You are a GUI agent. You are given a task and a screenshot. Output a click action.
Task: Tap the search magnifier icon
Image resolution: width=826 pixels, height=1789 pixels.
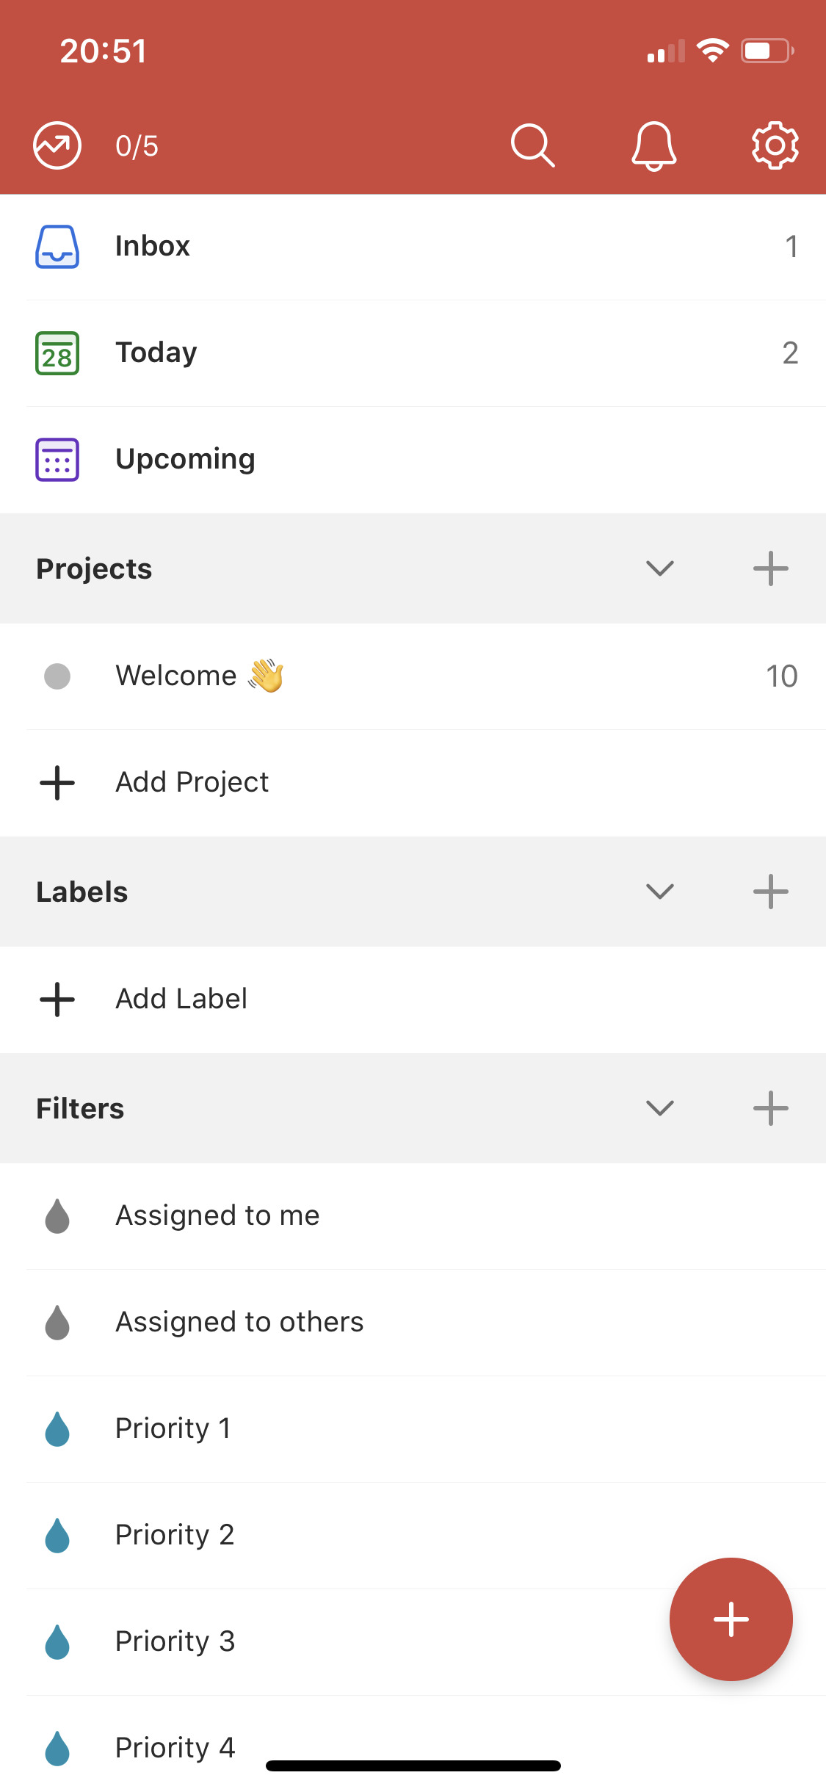(x=532, y=145)
